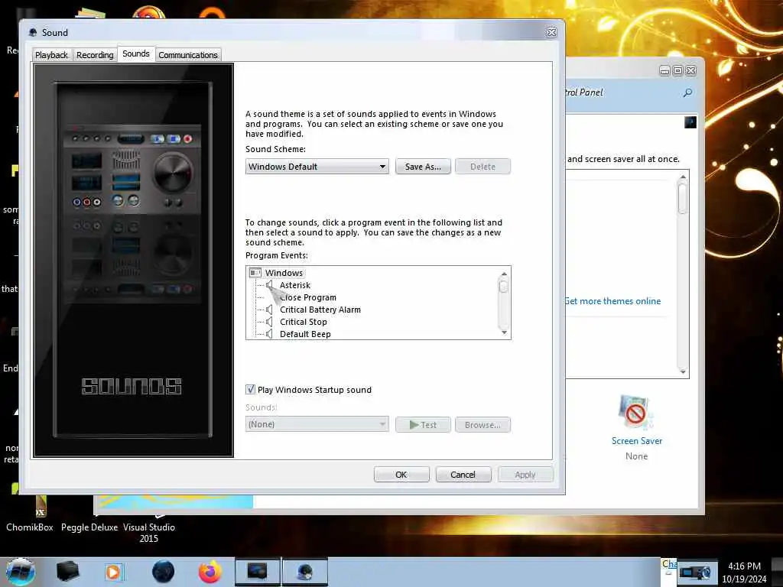Open the Get more themes online link
The height and width of the screenshot is (587, 783).
coord(612,301)
